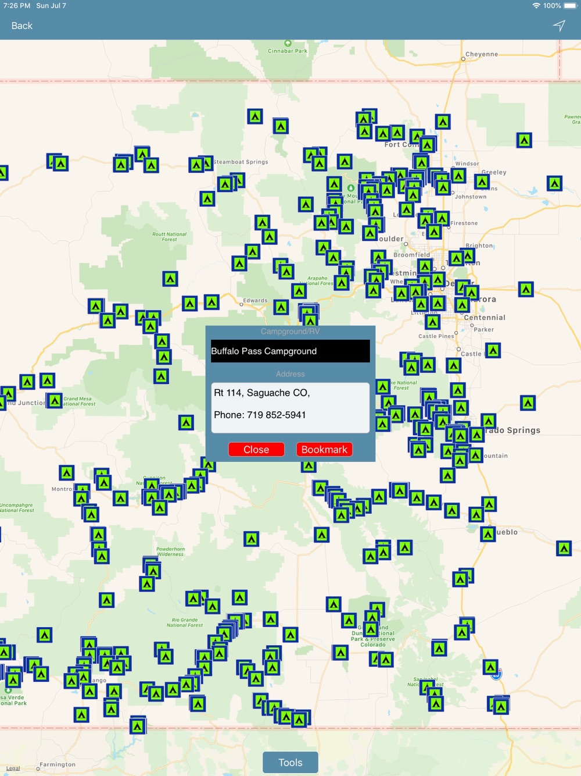This screenshot has height=776, width=581.
Task: Tap the phone number 719 852-5941
Action: [x=260, y=415]
